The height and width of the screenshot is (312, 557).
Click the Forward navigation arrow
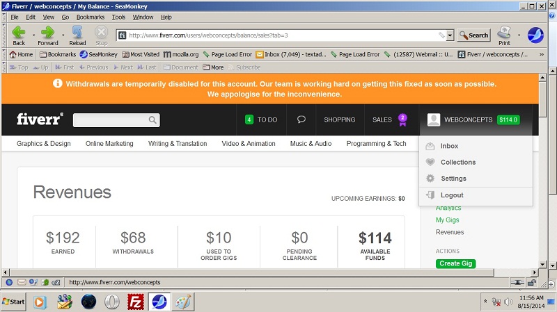click(48, 35)
